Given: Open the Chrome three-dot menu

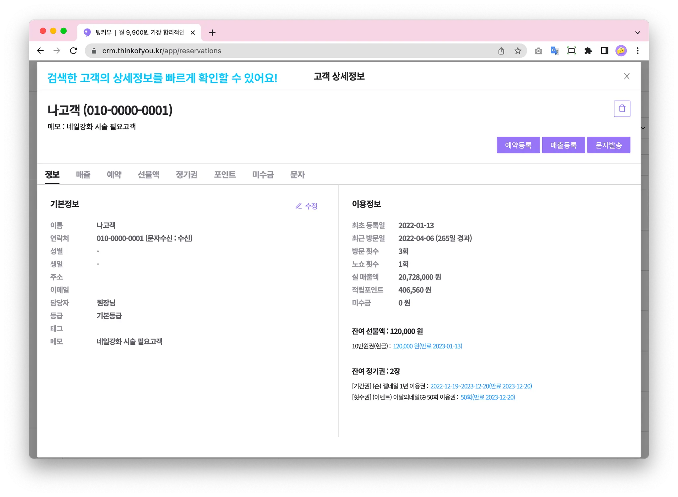Looking at the screenshot, I should click(638, 51).
